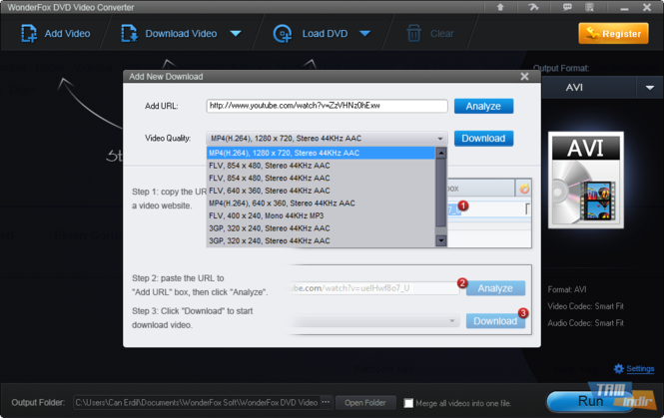This screenshot has height=418, width=664.
Task: Click the AVI output format label
Action: [x=574, y=88]
